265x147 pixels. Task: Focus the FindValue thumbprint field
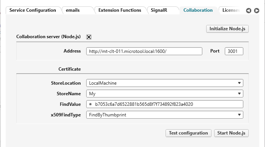(x=165, y=104)
